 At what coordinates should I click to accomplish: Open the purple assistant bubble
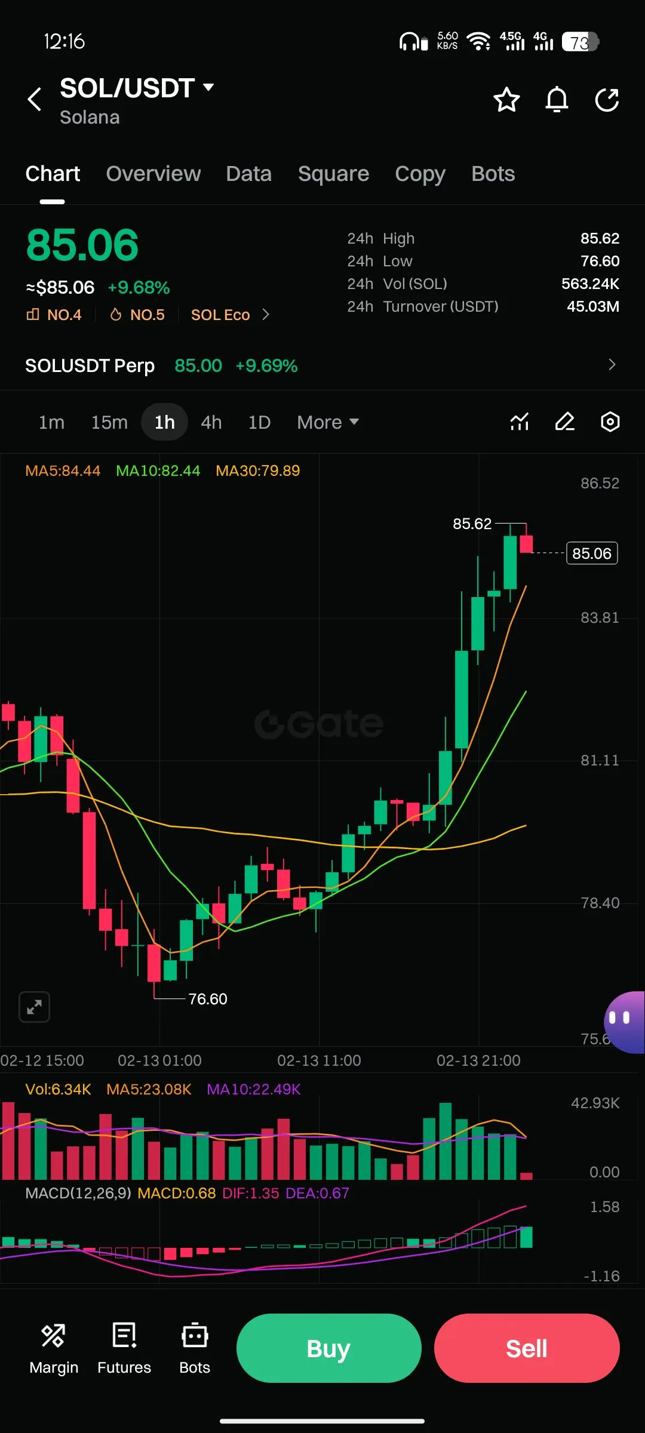coord(625,1022)
